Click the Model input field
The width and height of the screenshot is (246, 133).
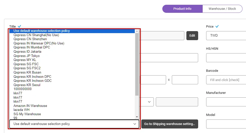click(x=226, y=124)
